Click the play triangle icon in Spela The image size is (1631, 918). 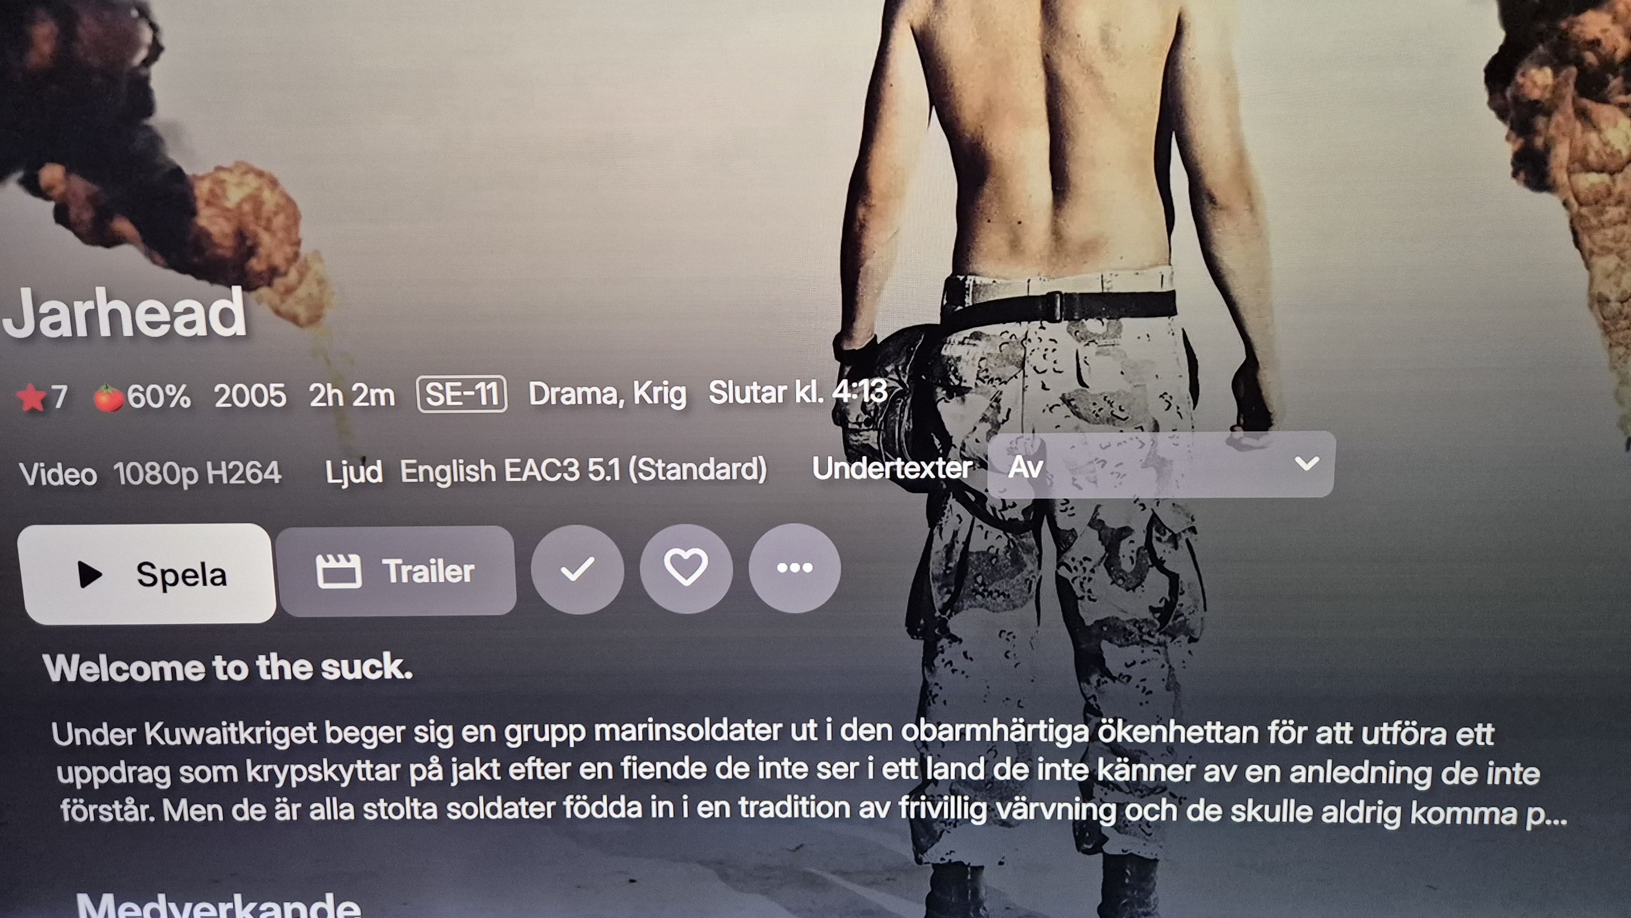click(89, 574)
